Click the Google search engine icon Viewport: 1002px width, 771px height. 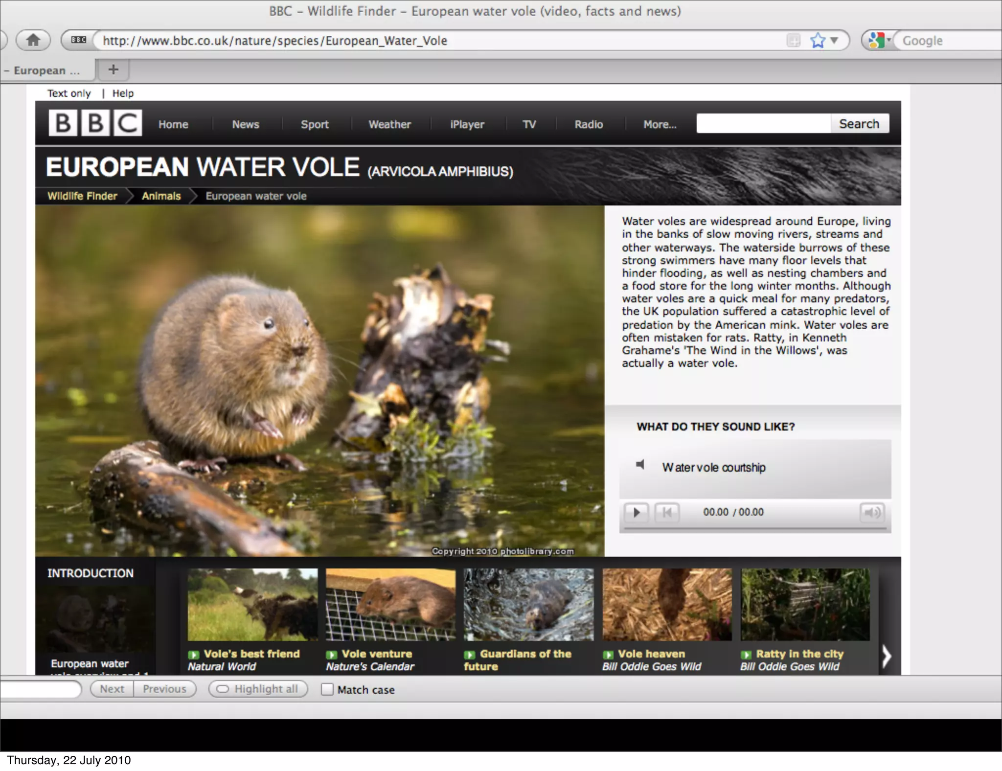pyautogui.click(x=877, y=40)
